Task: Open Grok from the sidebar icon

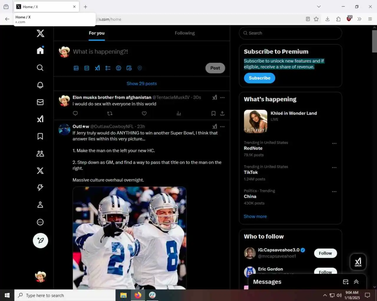Action: point(40,119)
